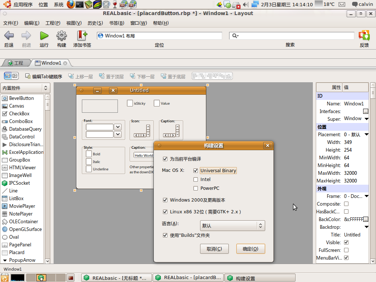Click the Window1 layout location field
This screenshot has width=376, height=282.
coord(159,36)
